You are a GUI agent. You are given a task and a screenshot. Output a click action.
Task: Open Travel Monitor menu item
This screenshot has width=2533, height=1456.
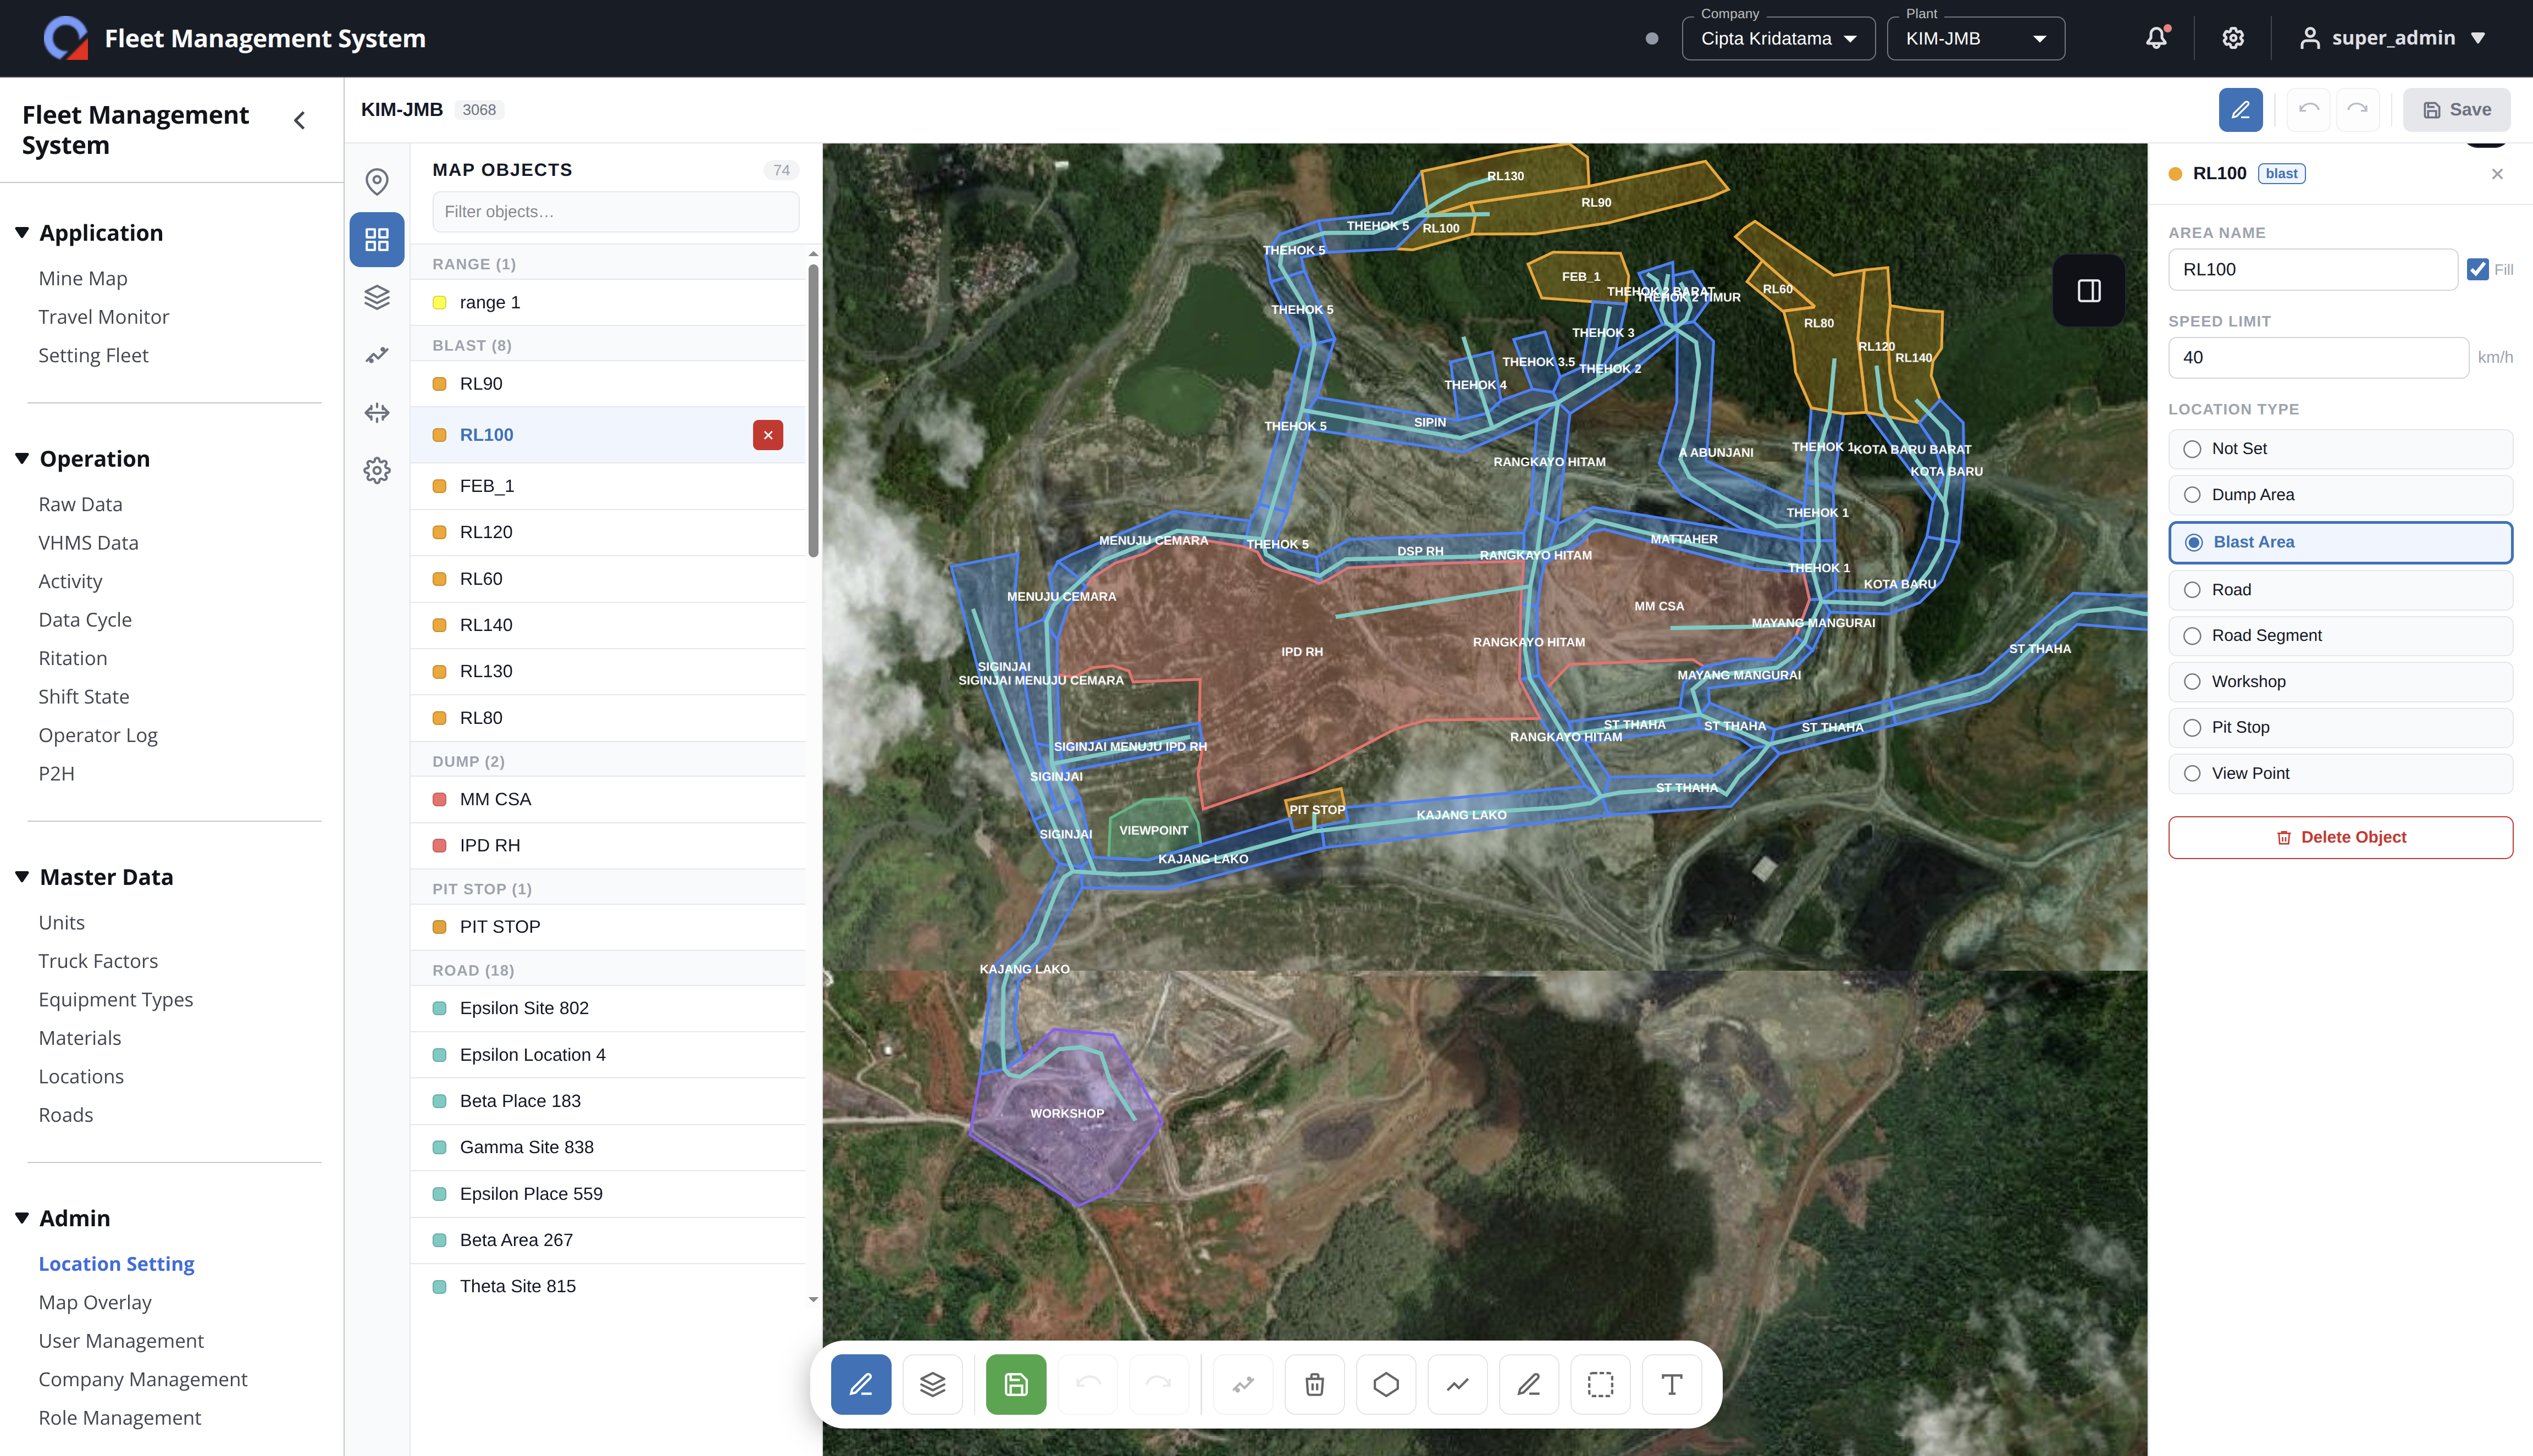pyautogui.click(x=104, y=317)
